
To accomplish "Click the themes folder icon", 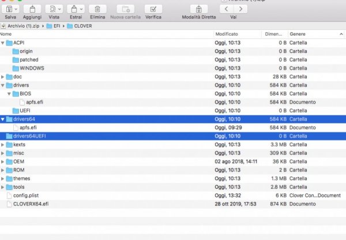I will (9, 179).
